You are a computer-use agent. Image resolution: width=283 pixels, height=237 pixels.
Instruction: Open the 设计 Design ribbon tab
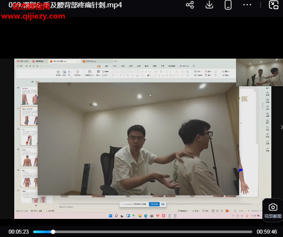(x=115, y=66)
